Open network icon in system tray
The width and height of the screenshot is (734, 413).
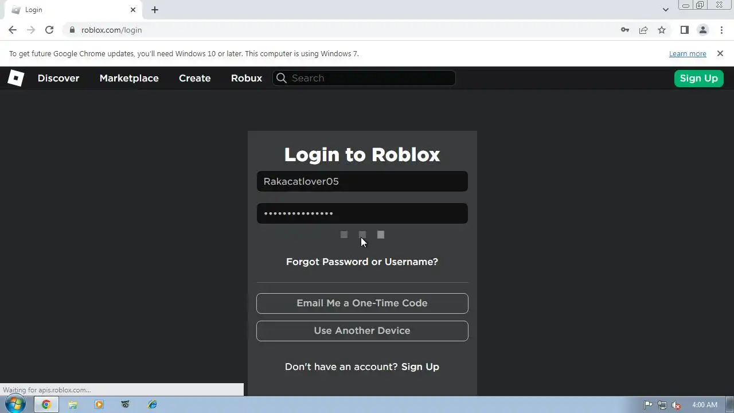(x=662, y=405)
